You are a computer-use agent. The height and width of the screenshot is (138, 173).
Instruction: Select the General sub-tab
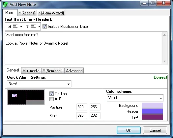(x=13, y=70)
